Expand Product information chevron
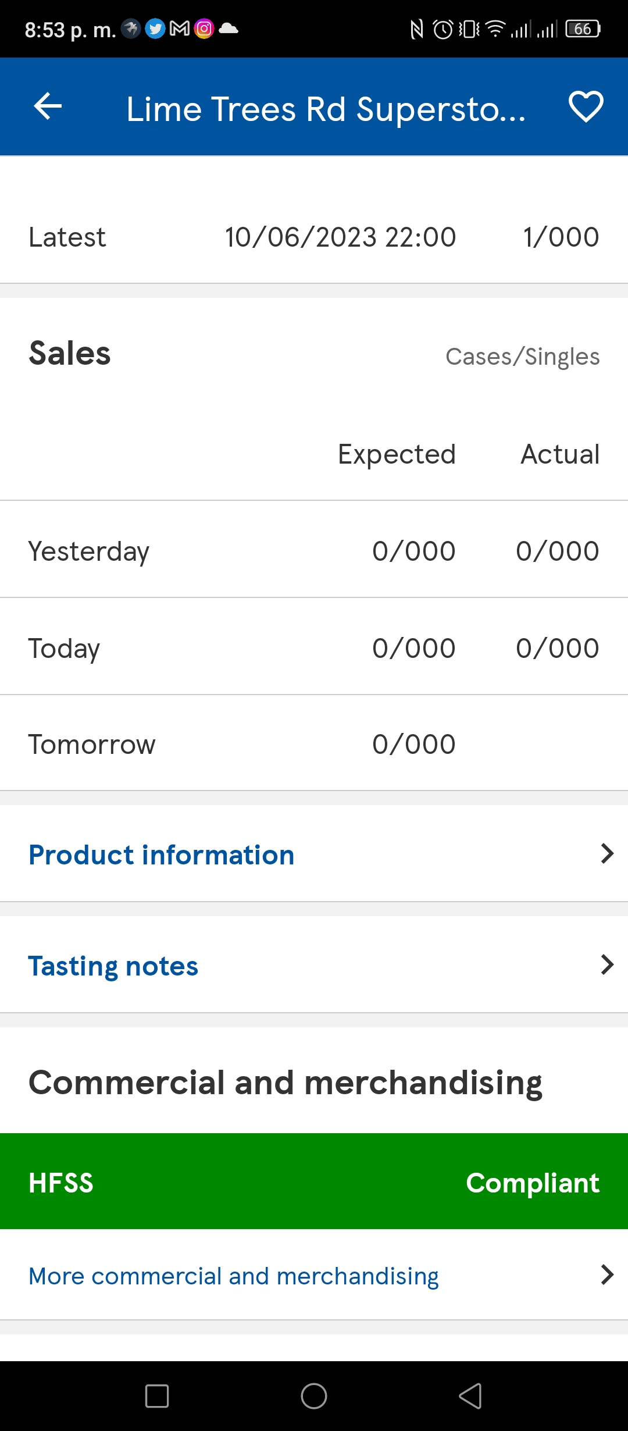This screenshot has height=1431, width=628. pos(607,854)
